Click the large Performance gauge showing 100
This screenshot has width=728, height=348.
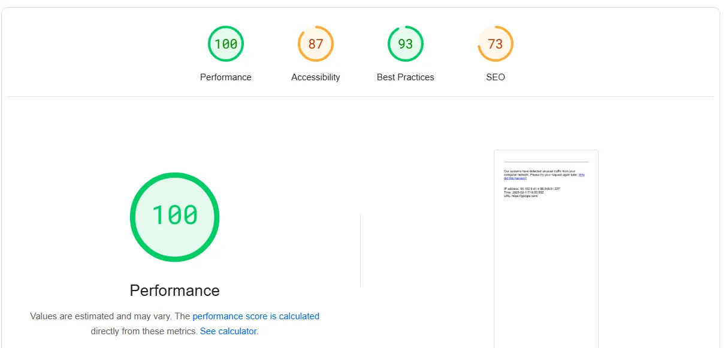click(175, 217)
